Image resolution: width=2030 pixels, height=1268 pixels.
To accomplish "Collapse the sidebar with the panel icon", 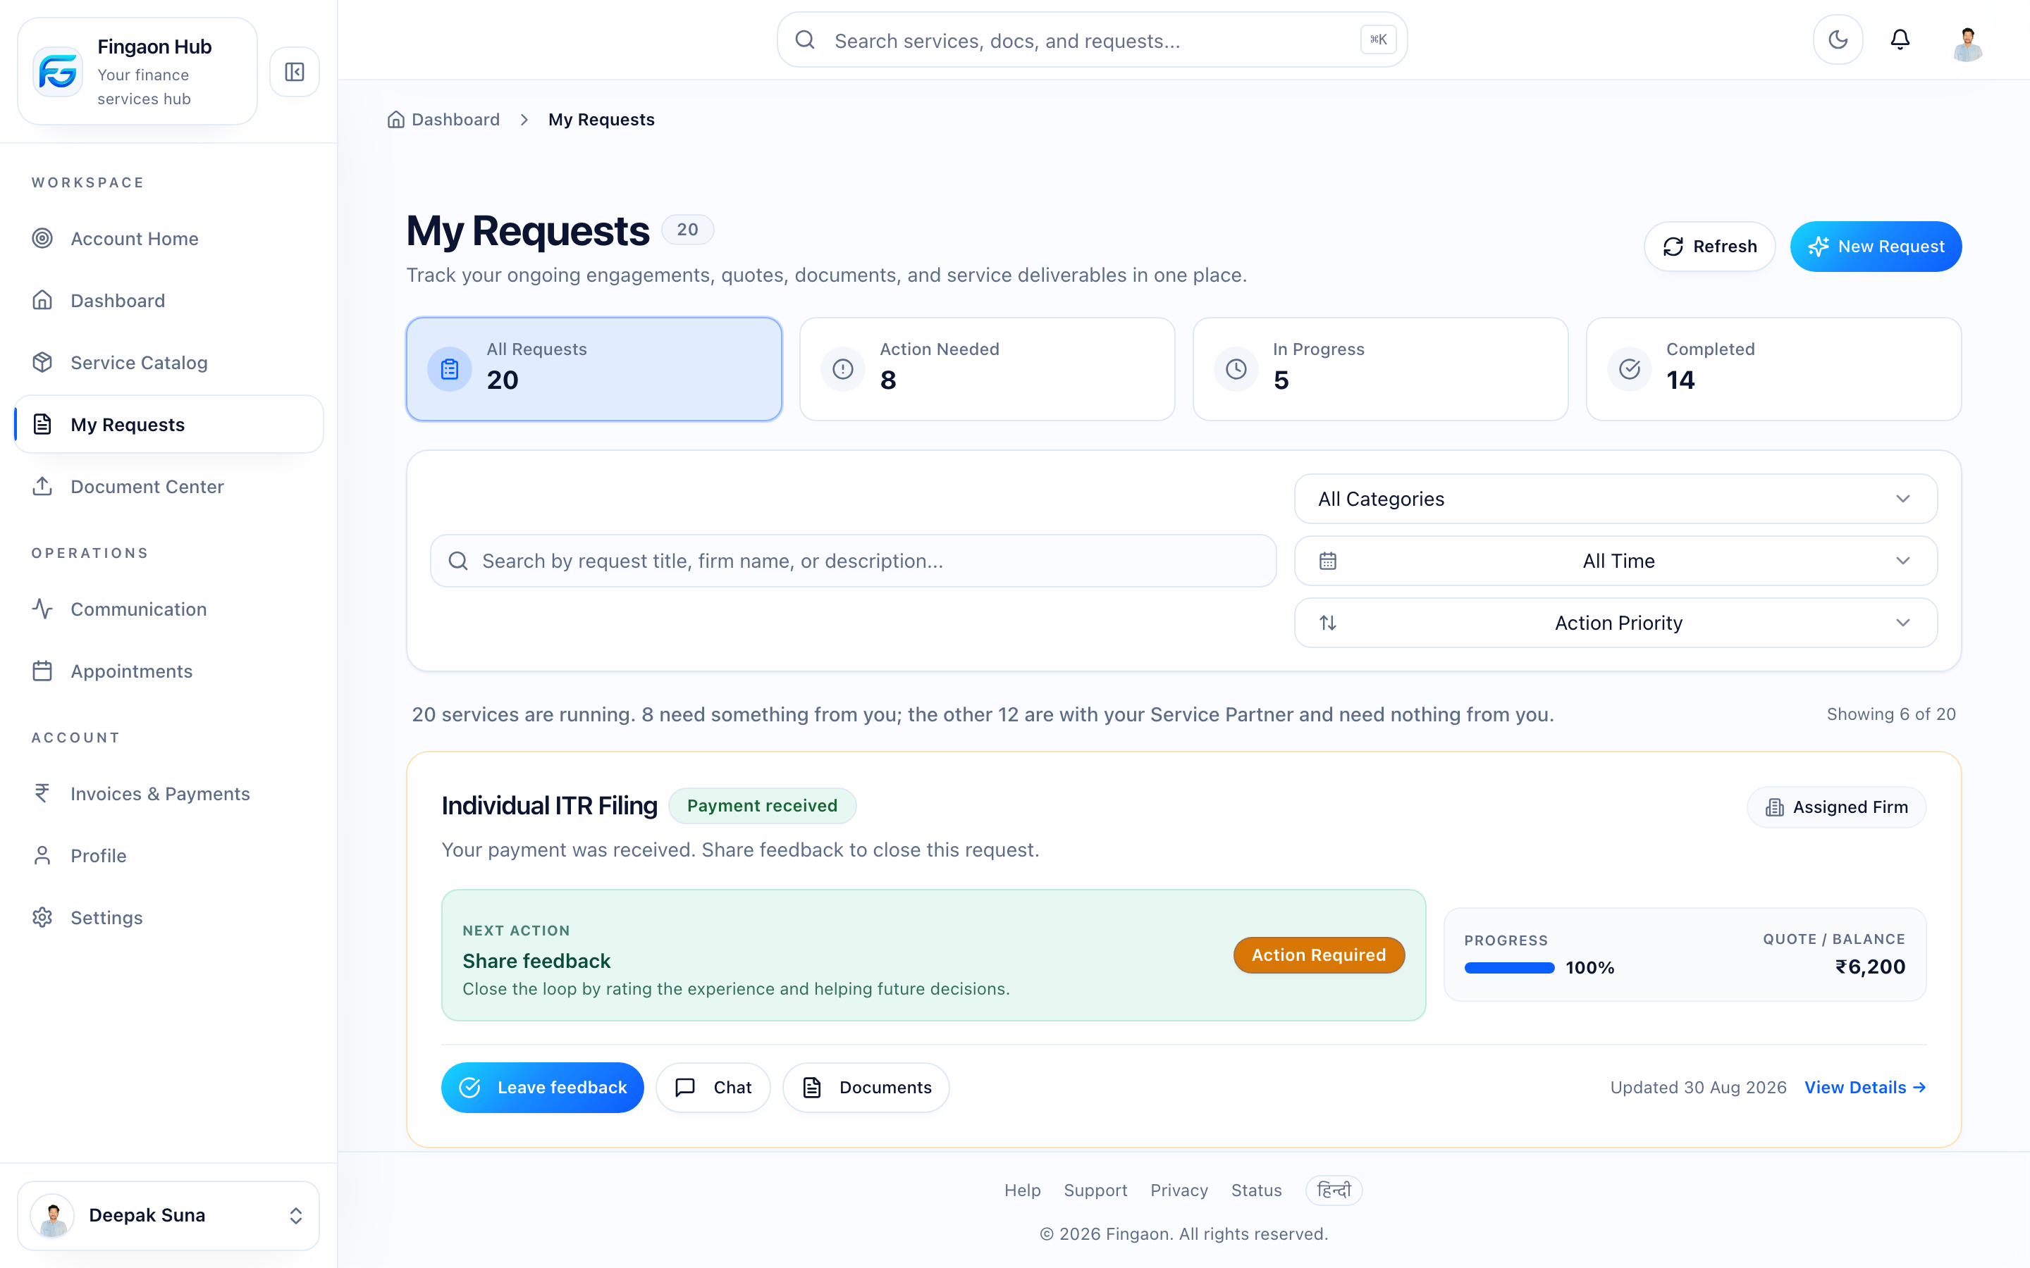I will (295, 72).
